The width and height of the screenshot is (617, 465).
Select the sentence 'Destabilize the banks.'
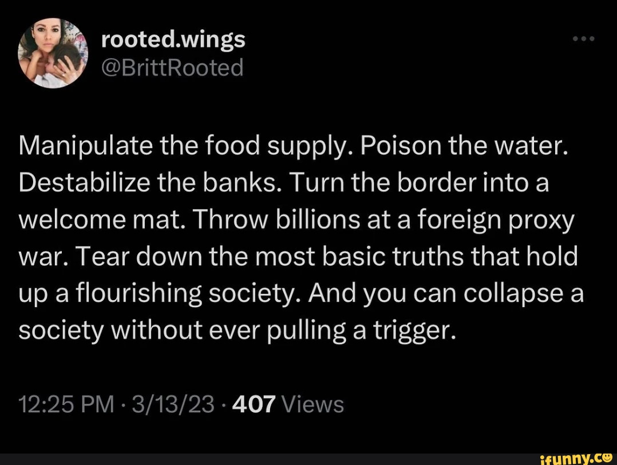pyautogui.click(x=148, y=183)
